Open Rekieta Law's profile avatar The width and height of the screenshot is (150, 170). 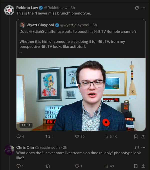(x=9, y=10)
